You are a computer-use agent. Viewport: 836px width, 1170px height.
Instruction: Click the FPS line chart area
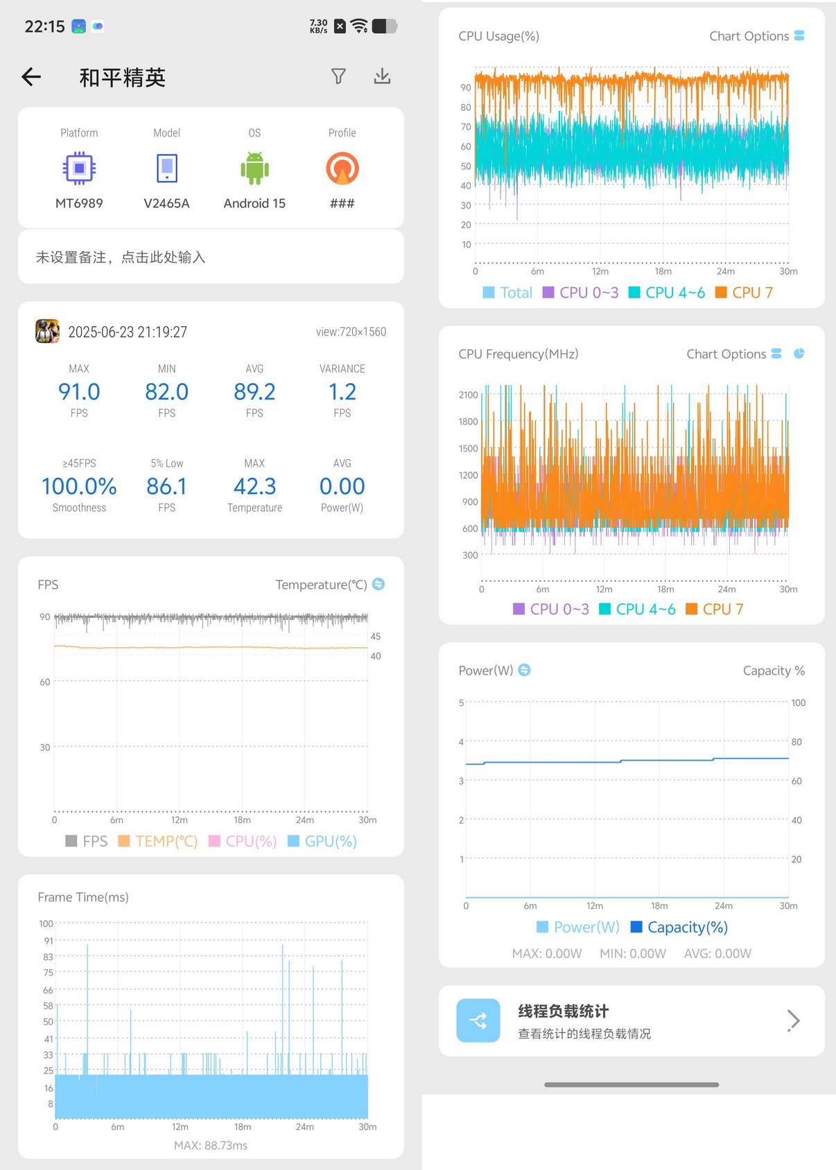point(211,712)
